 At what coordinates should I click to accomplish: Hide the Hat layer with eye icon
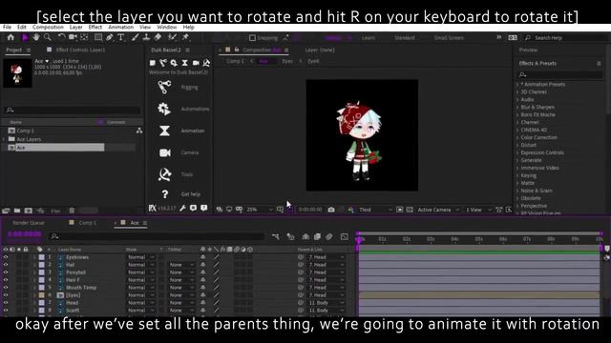6,265
